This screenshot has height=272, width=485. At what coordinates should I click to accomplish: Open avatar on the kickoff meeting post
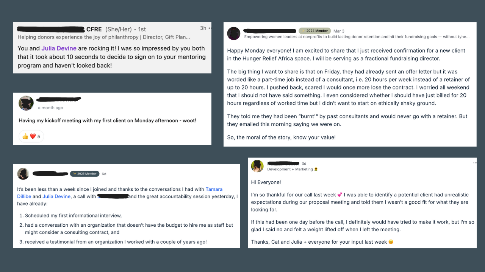click(x=26, y=103)
